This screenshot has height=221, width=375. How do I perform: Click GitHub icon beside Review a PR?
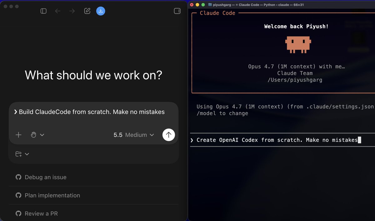point(18,214)
